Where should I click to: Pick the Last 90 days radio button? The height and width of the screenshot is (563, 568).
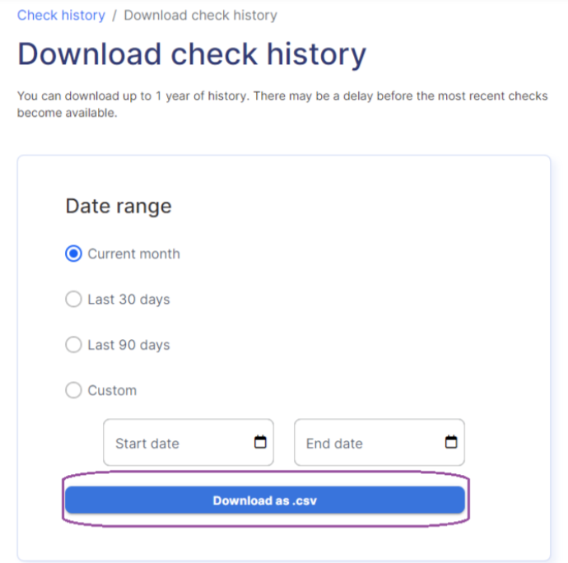(x=73, y=345)
